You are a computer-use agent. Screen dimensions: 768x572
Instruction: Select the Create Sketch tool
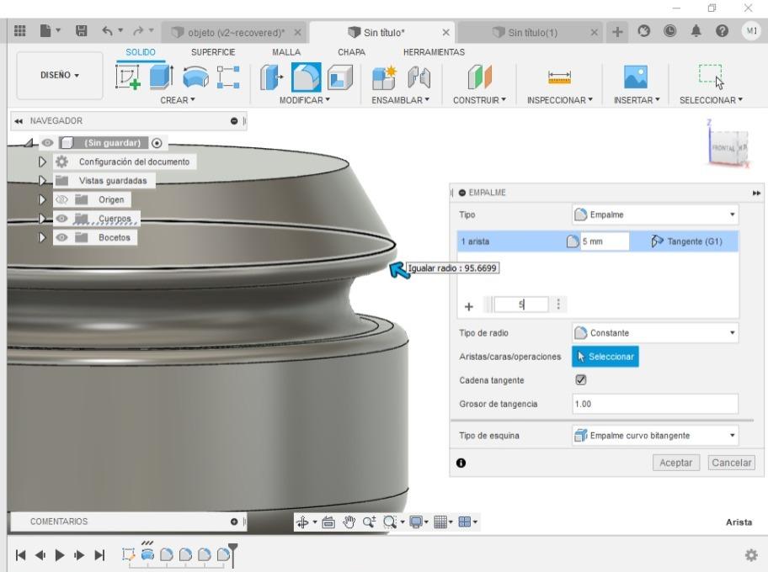coord(128,77)
